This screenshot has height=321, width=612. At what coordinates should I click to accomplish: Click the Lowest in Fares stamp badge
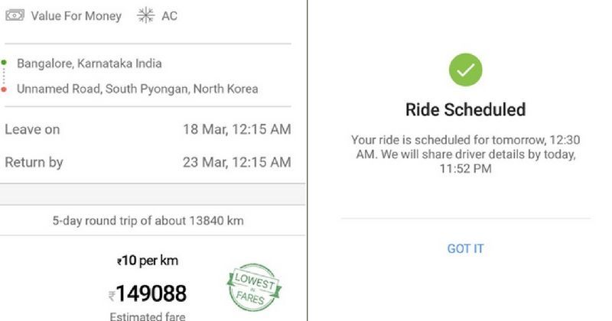click(x=254, y=286)
